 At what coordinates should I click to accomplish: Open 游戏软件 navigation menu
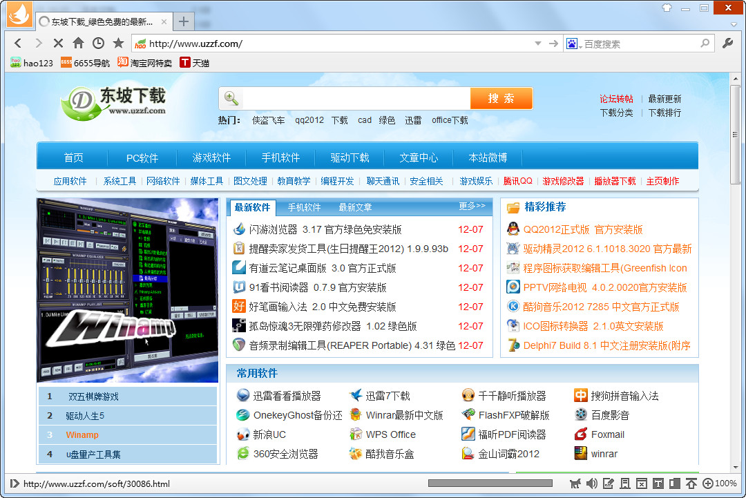tap(211, 157)
